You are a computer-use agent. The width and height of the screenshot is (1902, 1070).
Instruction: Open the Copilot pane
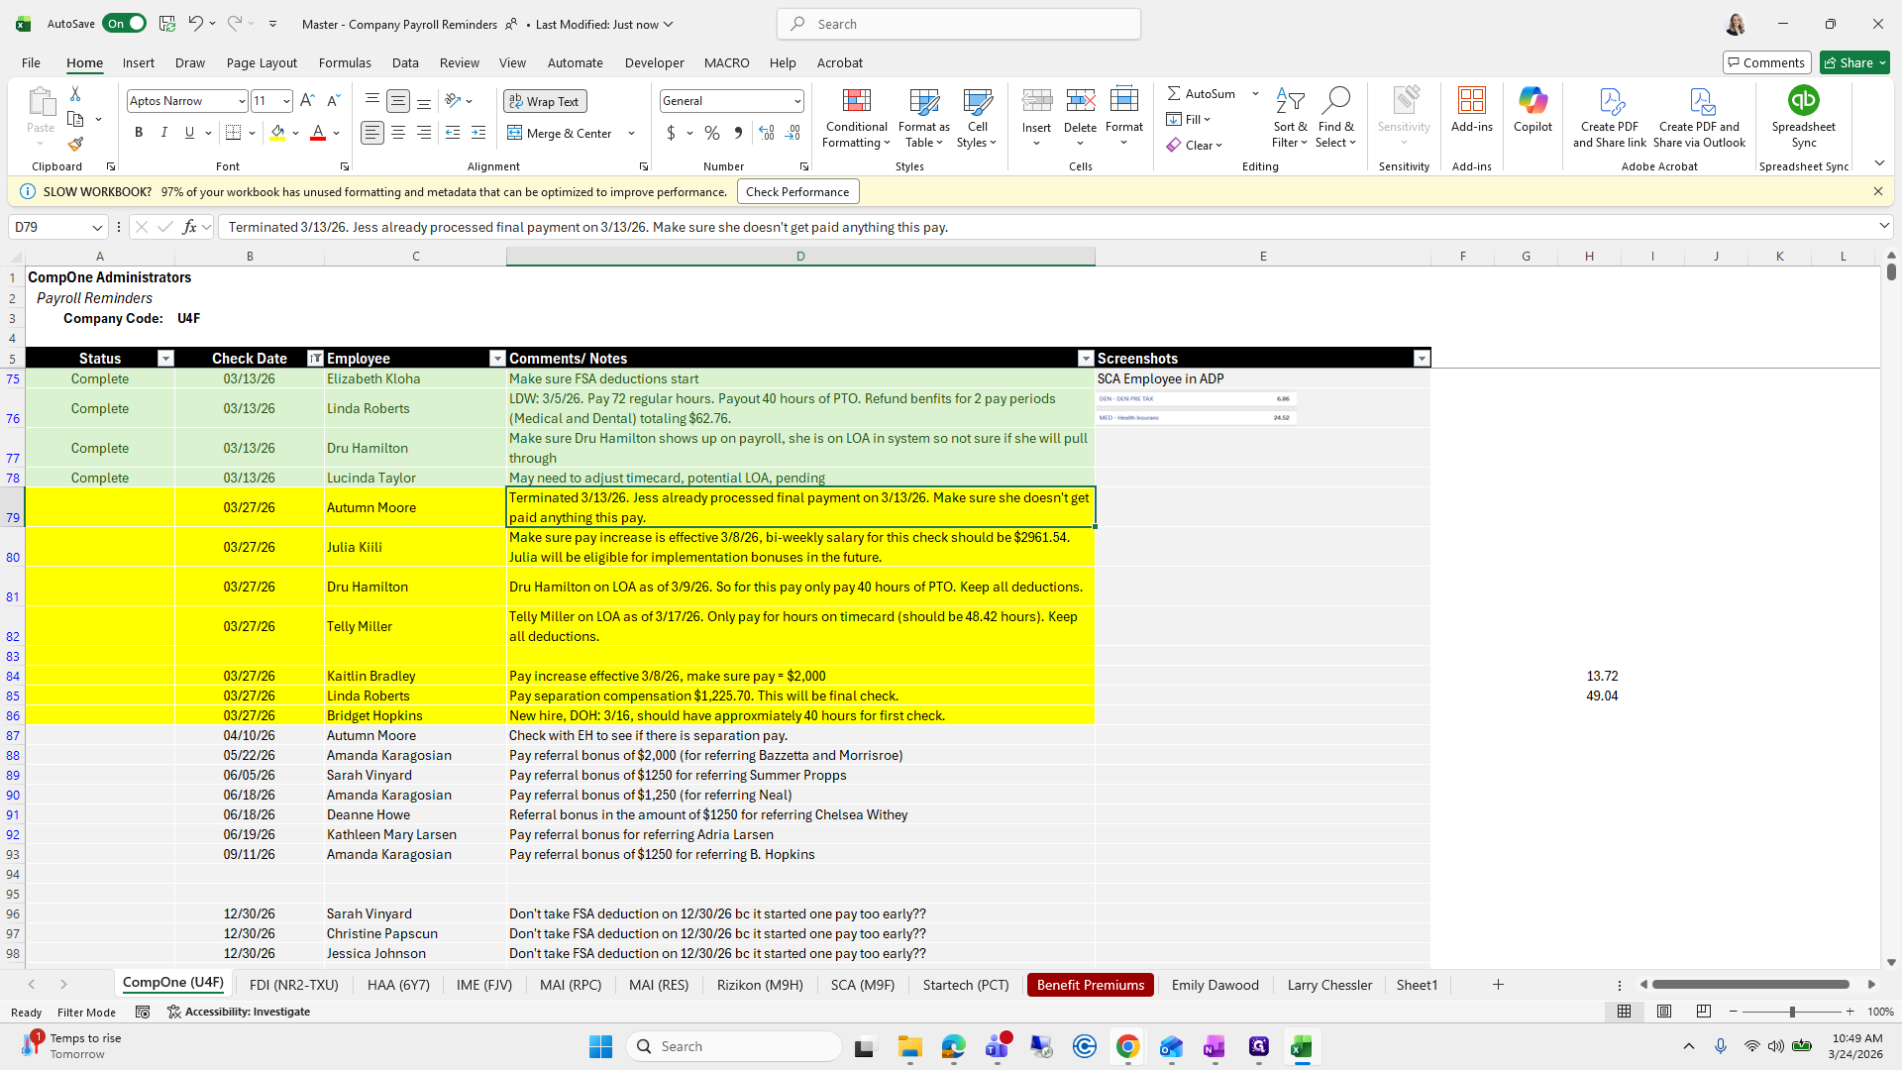pos(1532,110)
